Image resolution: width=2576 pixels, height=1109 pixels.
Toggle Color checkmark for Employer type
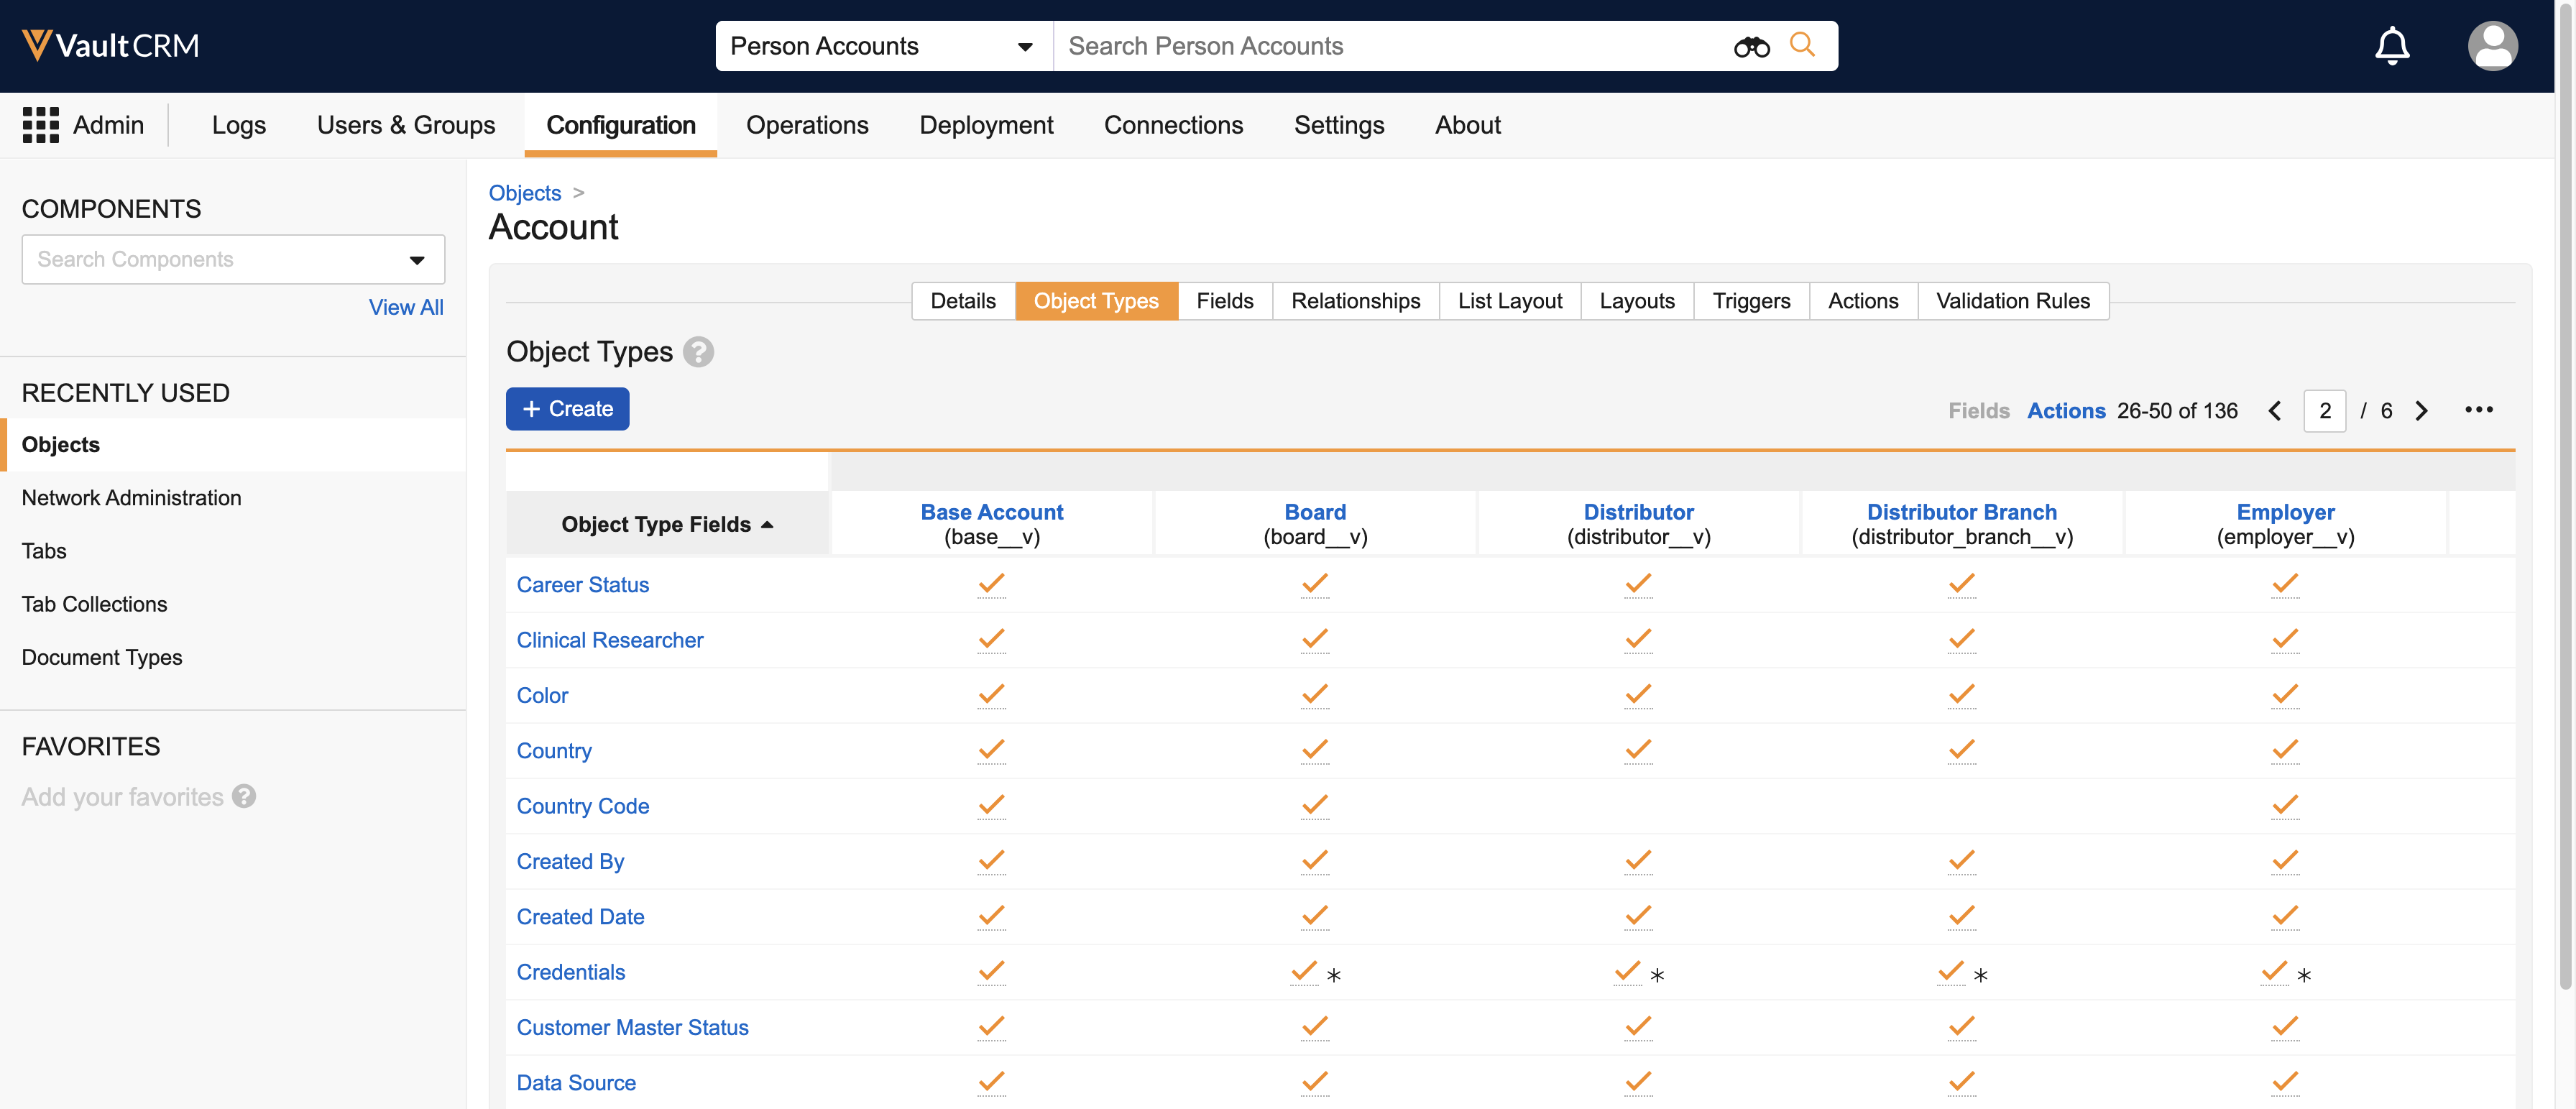[x=2284, y=694]
